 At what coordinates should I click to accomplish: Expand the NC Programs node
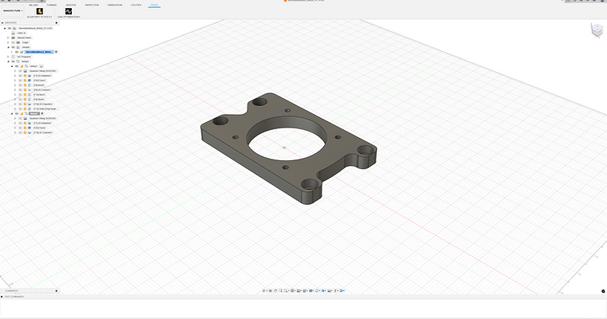(8, 57)
